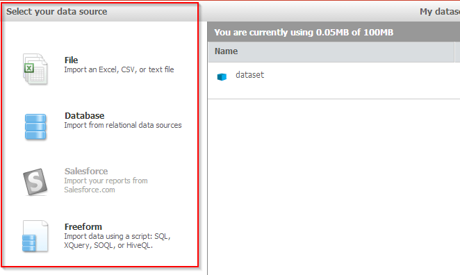Click the blue cube icon beside dataset
Image resolution: width=460 pixels, height=275 pixels.
coord(222,76)
